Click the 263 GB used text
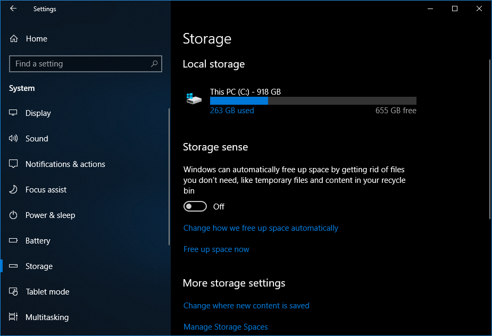The height and width of the screenshot is (336, 492). [232, 111]
